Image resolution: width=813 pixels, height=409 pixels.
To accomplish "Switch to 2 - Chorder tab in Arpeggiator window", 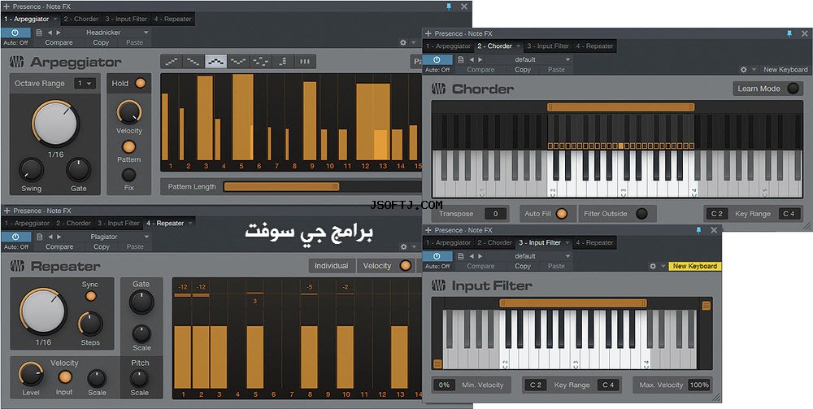I will pos(80,20).
